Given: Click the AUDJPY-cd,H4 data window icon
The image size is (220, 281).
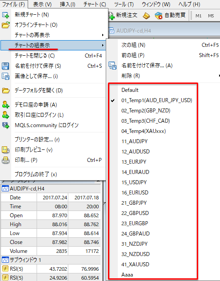Looking at the screenshot, I should 5,189.
